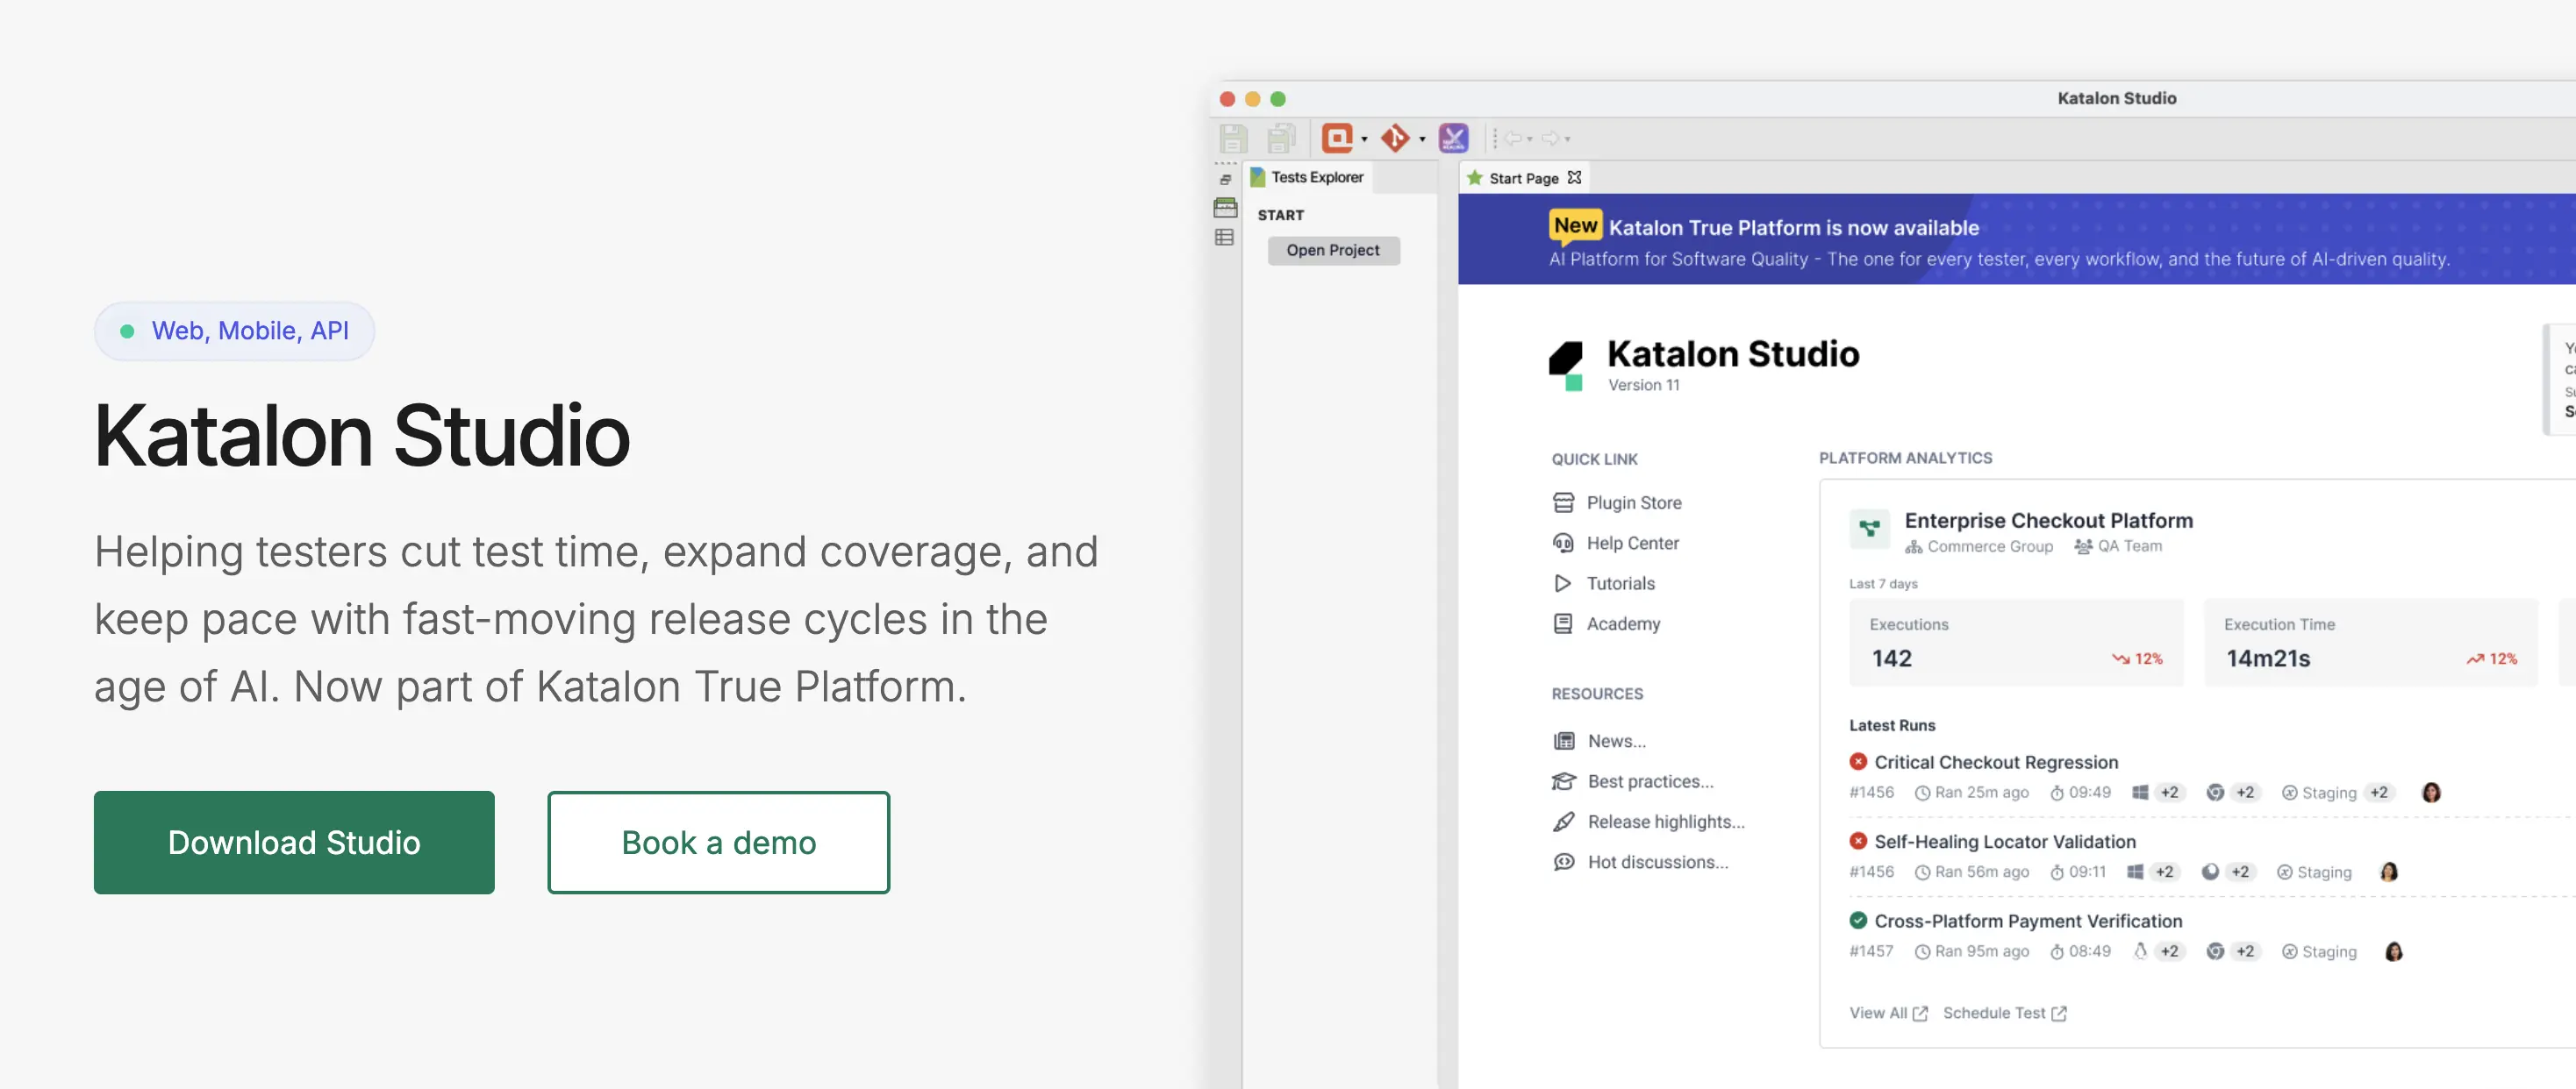Click the Back navigation arrow in toolbar

[1513, 138]
